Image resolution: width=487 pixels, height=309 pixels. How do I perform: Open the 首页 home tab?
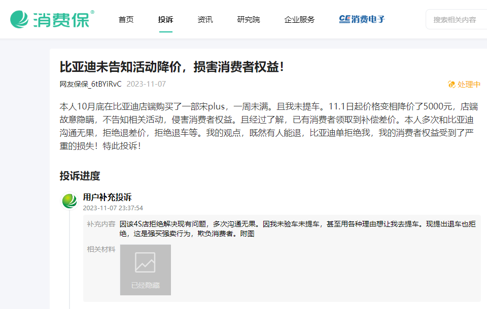(126, 20)
